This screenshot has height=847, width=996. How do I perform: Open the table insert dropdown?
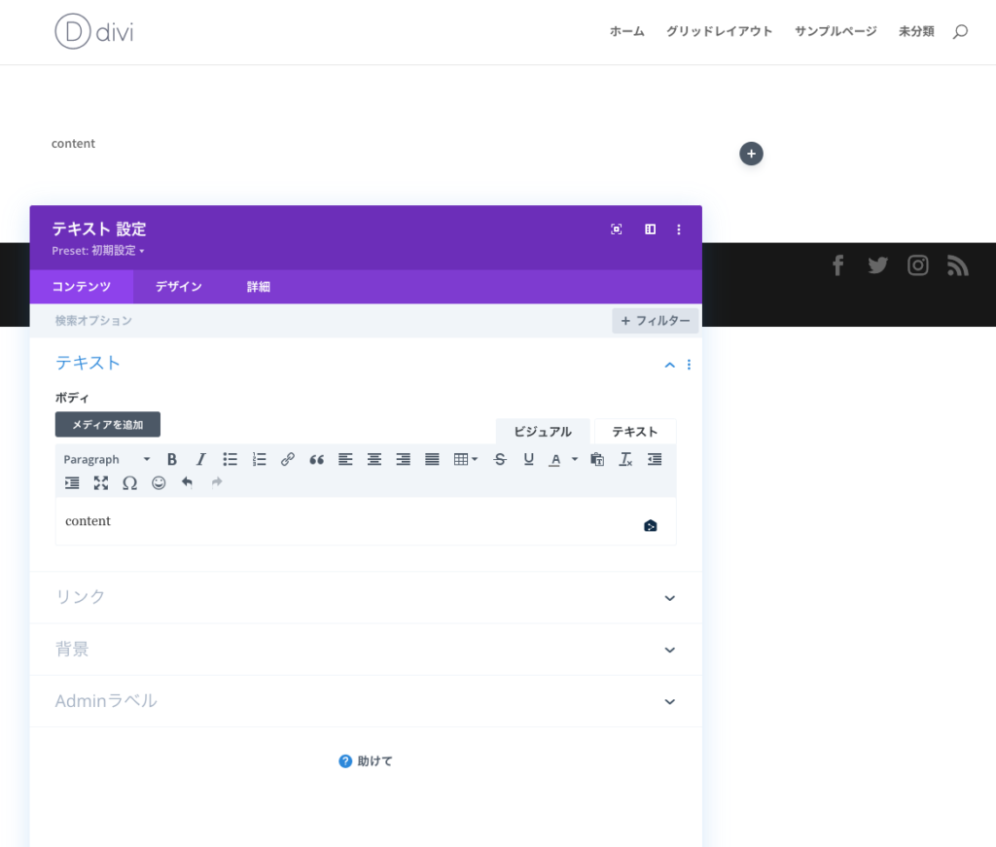466,459
